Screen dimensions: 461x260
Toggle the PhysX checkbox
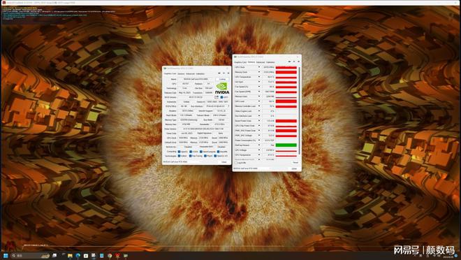click(205, 156)
